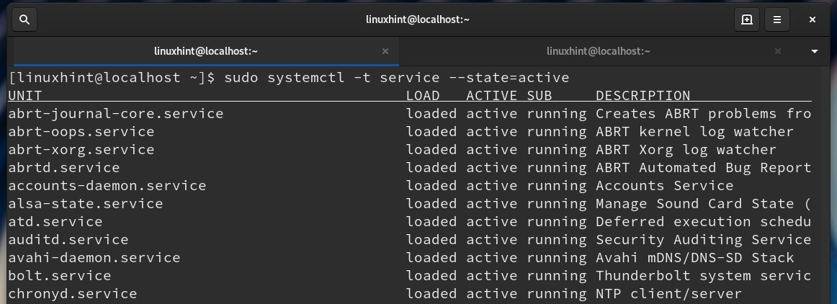Select the active linuxhint@localhost tab
837x304 pixels.
206,51
